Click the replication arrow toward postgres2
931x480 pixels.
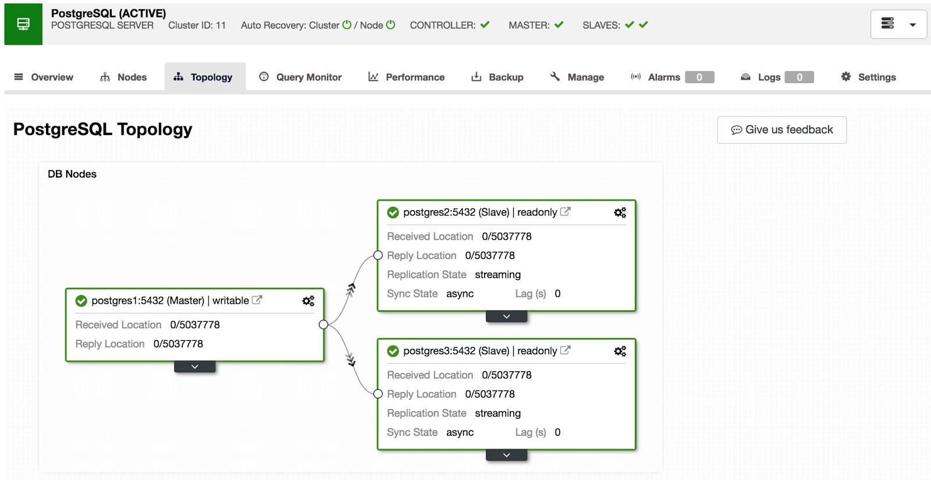(x=351, y=289)
